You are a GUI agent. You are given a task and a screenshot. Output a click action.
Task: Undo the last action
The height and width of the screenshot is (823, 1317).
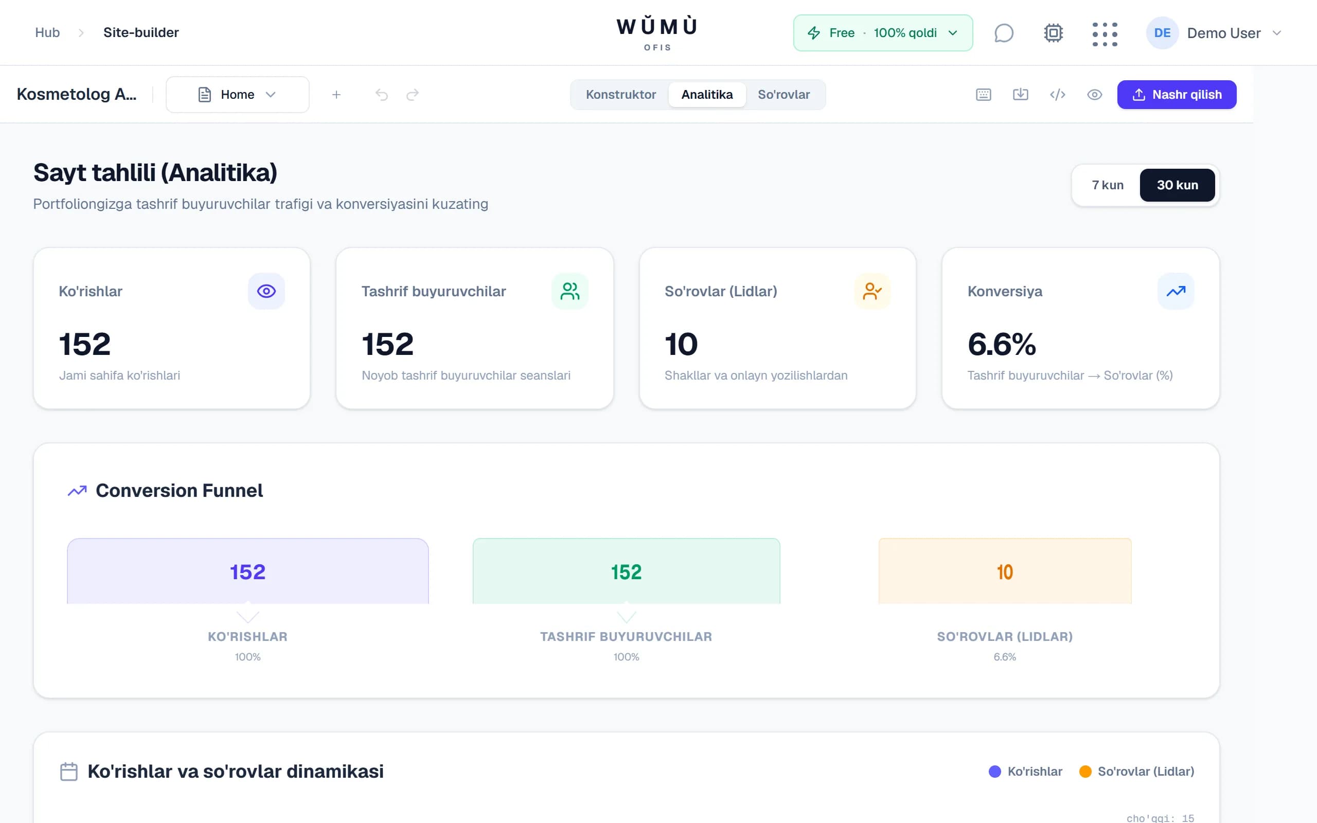tap(382, 95)
